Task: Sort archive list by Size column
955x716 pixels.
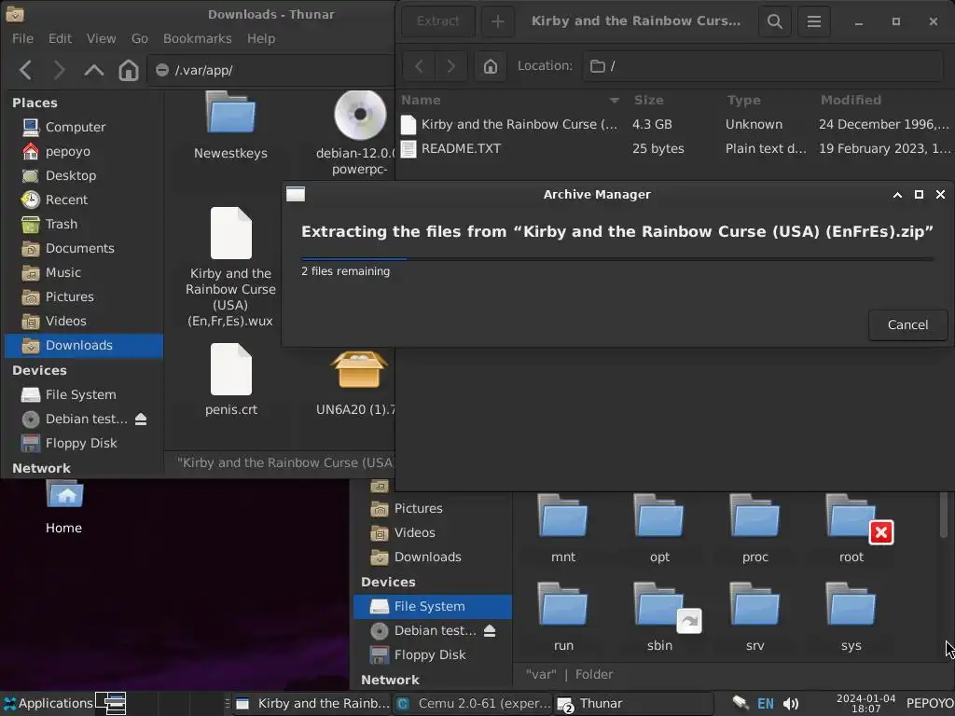Action: 649,100
